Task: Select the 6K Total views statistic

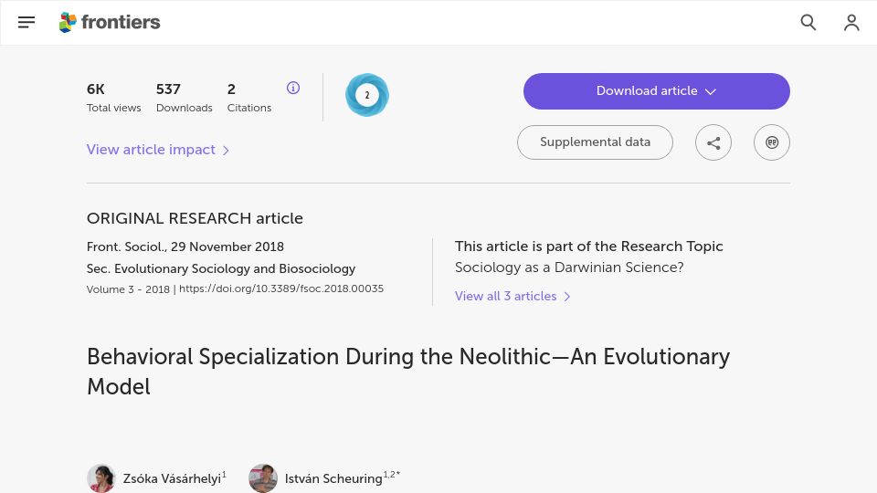Action: [113, 98]
